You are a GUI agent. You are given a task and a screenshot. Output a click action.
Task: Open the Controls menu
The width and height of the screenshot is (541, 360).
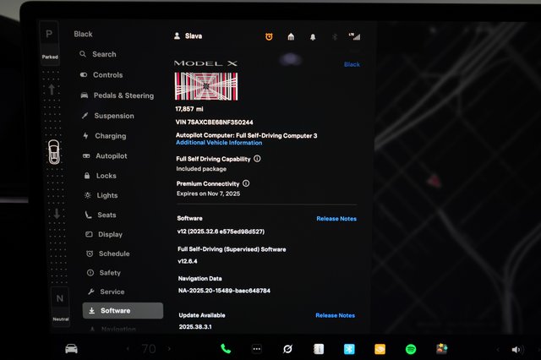click(101, 75)
